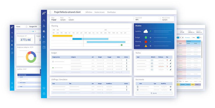Select the green dot row in Budget porteur column
This screenshot has height=108, width=215.
53,68
